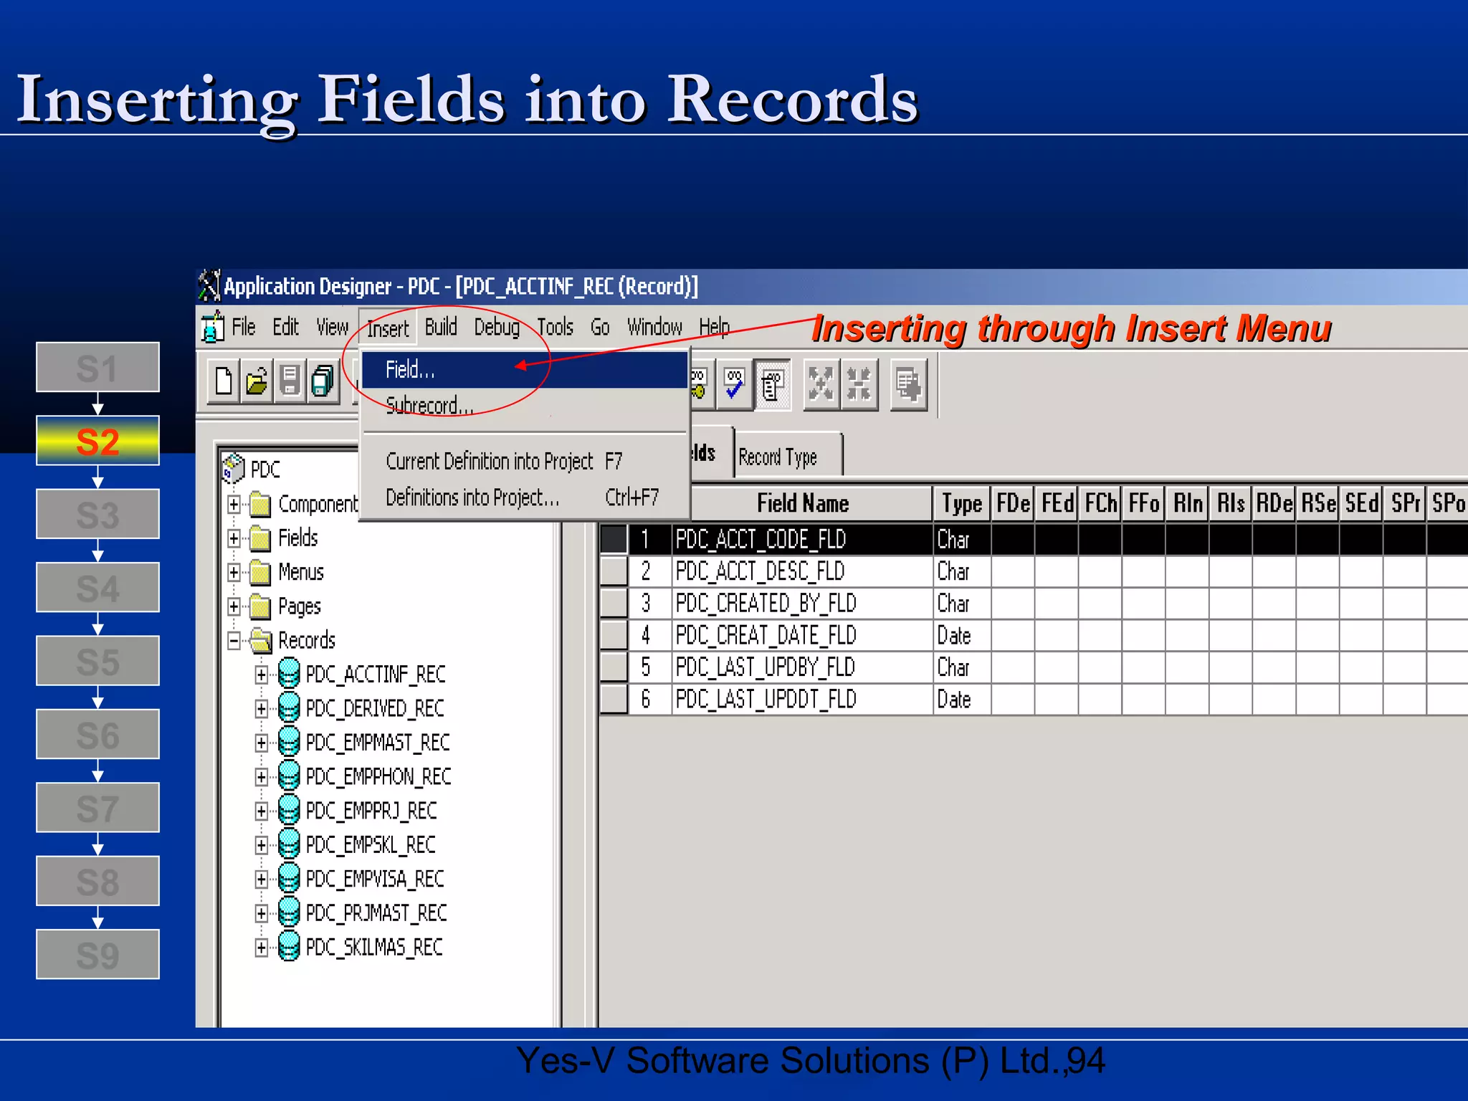This screenshot has width=1468, height=1101.
Task: Open the File menu
Action: tap(243, 327)
